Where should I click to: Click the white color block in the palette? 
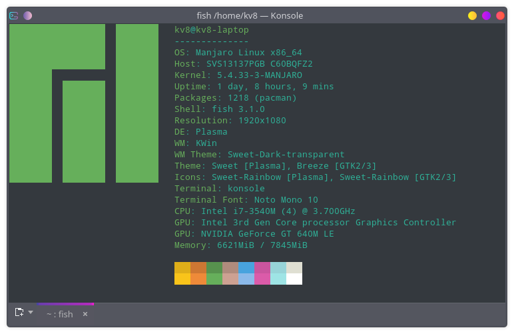[294, 279]
